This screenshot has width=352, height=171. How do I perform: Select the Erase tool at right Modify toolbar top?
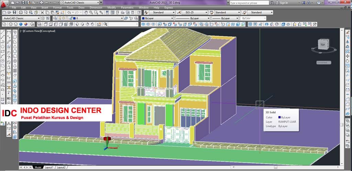(x=348, y=32)
